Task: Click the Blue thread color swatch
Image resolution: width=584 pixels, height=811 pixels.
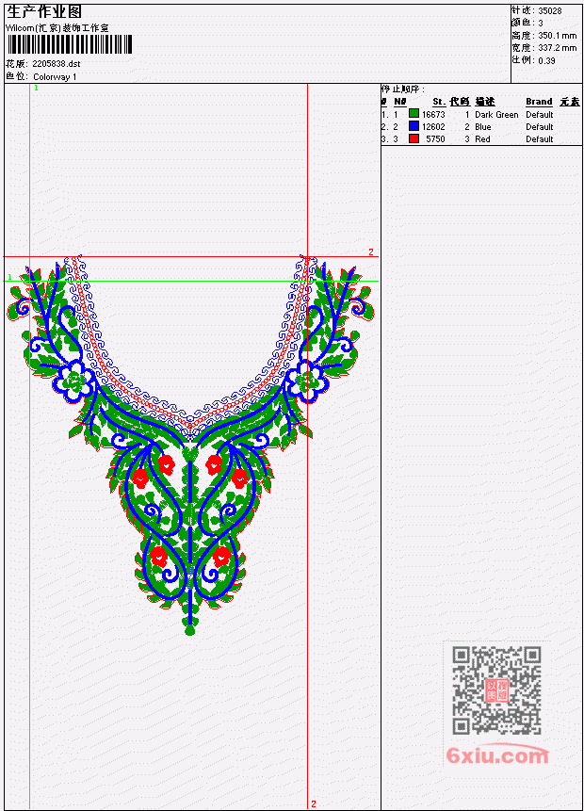Action: click(x=414, y=126)
